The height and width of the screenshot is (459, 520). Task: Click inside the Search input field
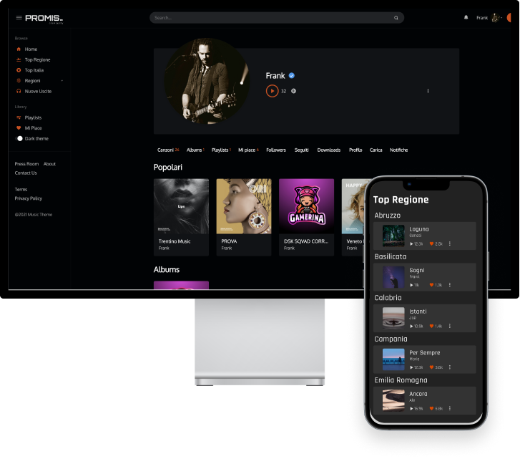[x=272, y=18]
